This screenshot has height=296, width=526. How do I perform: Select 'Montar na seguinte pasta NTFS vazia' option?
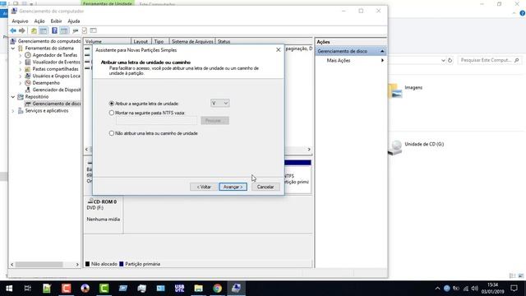click(x=112, y=113)
